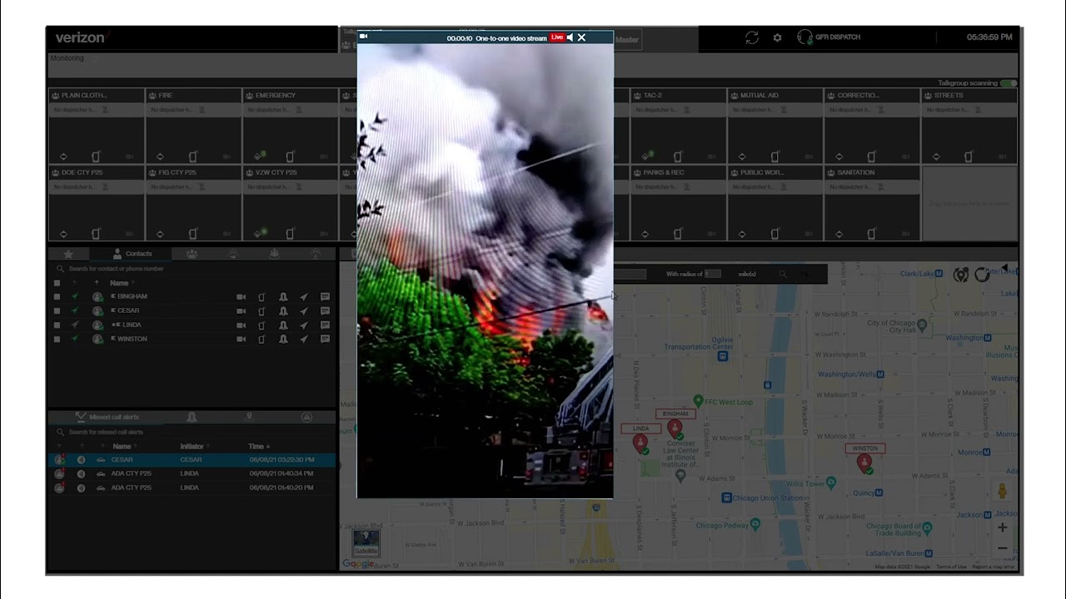Collapse map panel with black arrow
The height and width of the screenshot is (599, 1066).
tap(1005, 268)
